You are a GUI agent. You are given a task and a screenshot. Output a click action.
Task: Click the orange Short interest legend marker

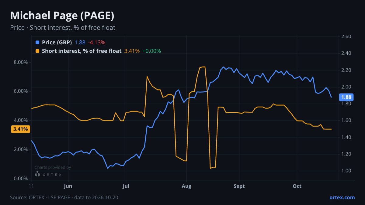[37, 51]
